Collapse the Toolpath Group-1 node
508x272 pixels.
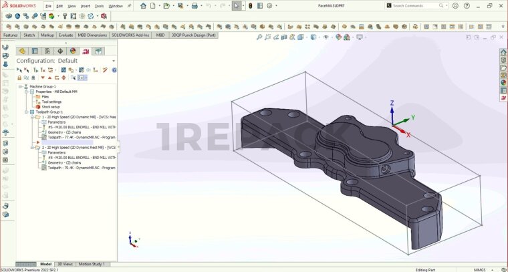pos(26,112)
